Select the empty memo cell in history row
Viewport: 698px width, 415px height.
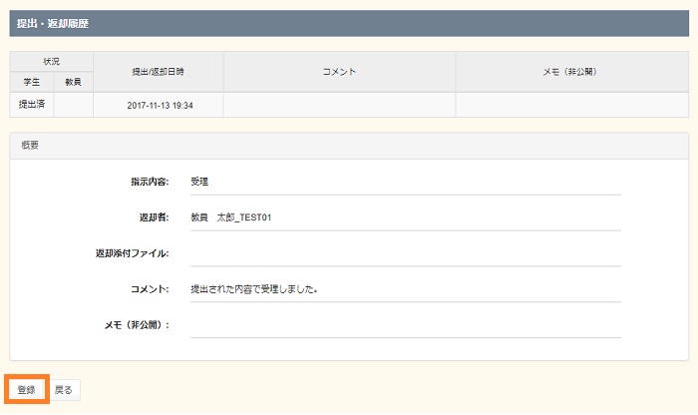[571, 105]
